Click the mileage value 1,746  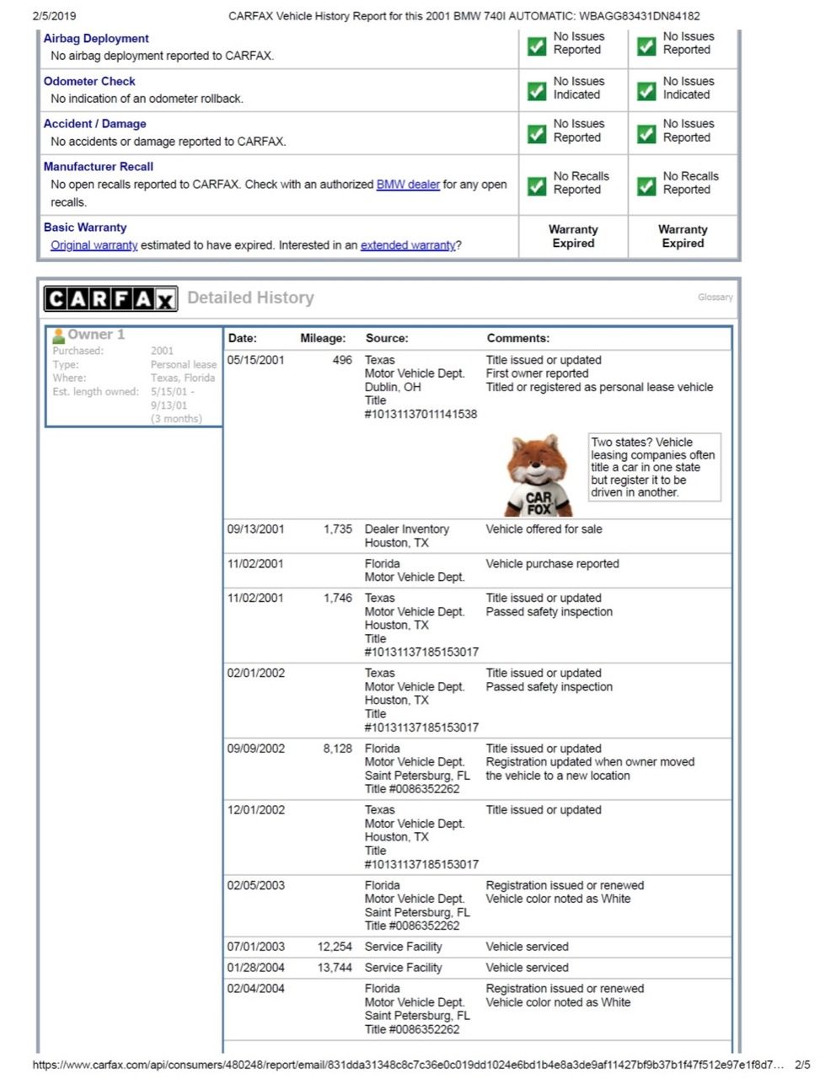[x=338, y=599]
